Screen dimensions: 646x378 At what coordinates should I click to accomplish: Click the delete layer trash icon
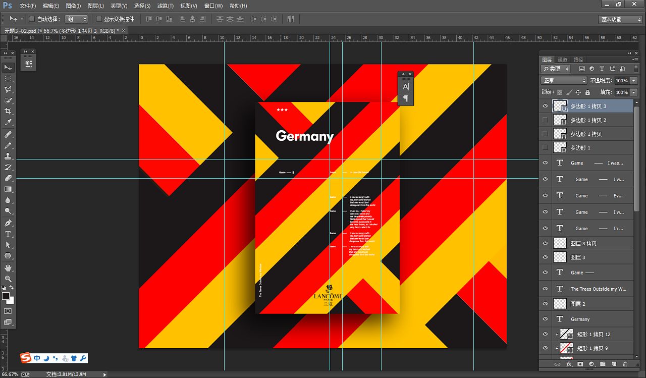tap(625, 364)
